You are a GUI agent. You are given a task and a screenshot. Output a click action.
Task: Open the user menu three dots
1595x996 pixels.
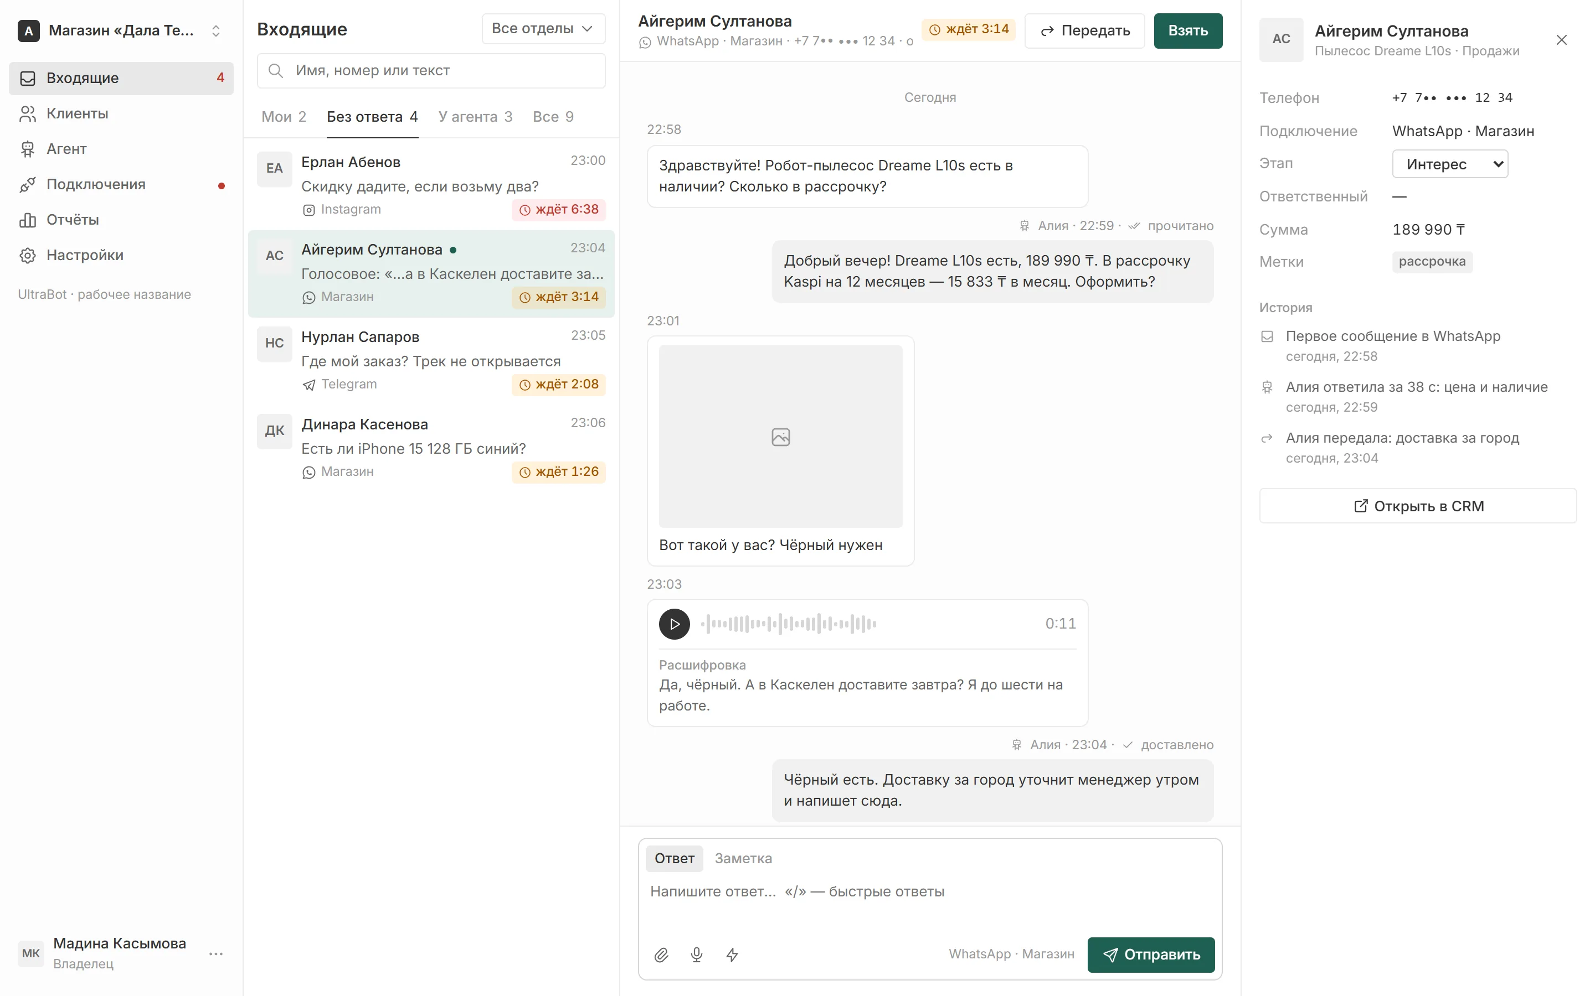[x=215, y=953]
